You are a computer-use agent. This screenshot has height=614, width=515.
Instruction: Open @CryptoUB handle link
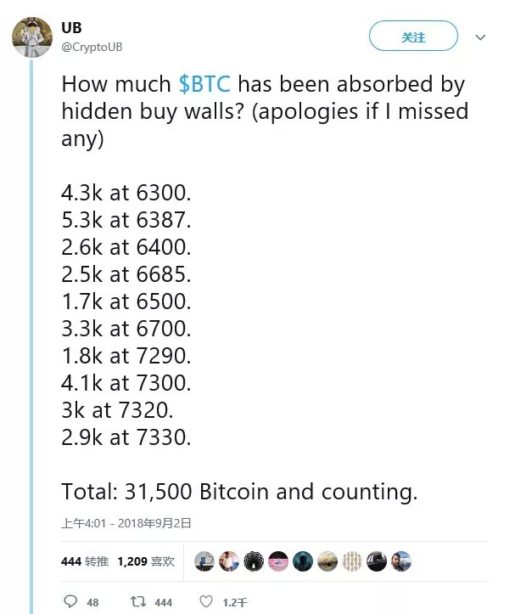[92, 47]
